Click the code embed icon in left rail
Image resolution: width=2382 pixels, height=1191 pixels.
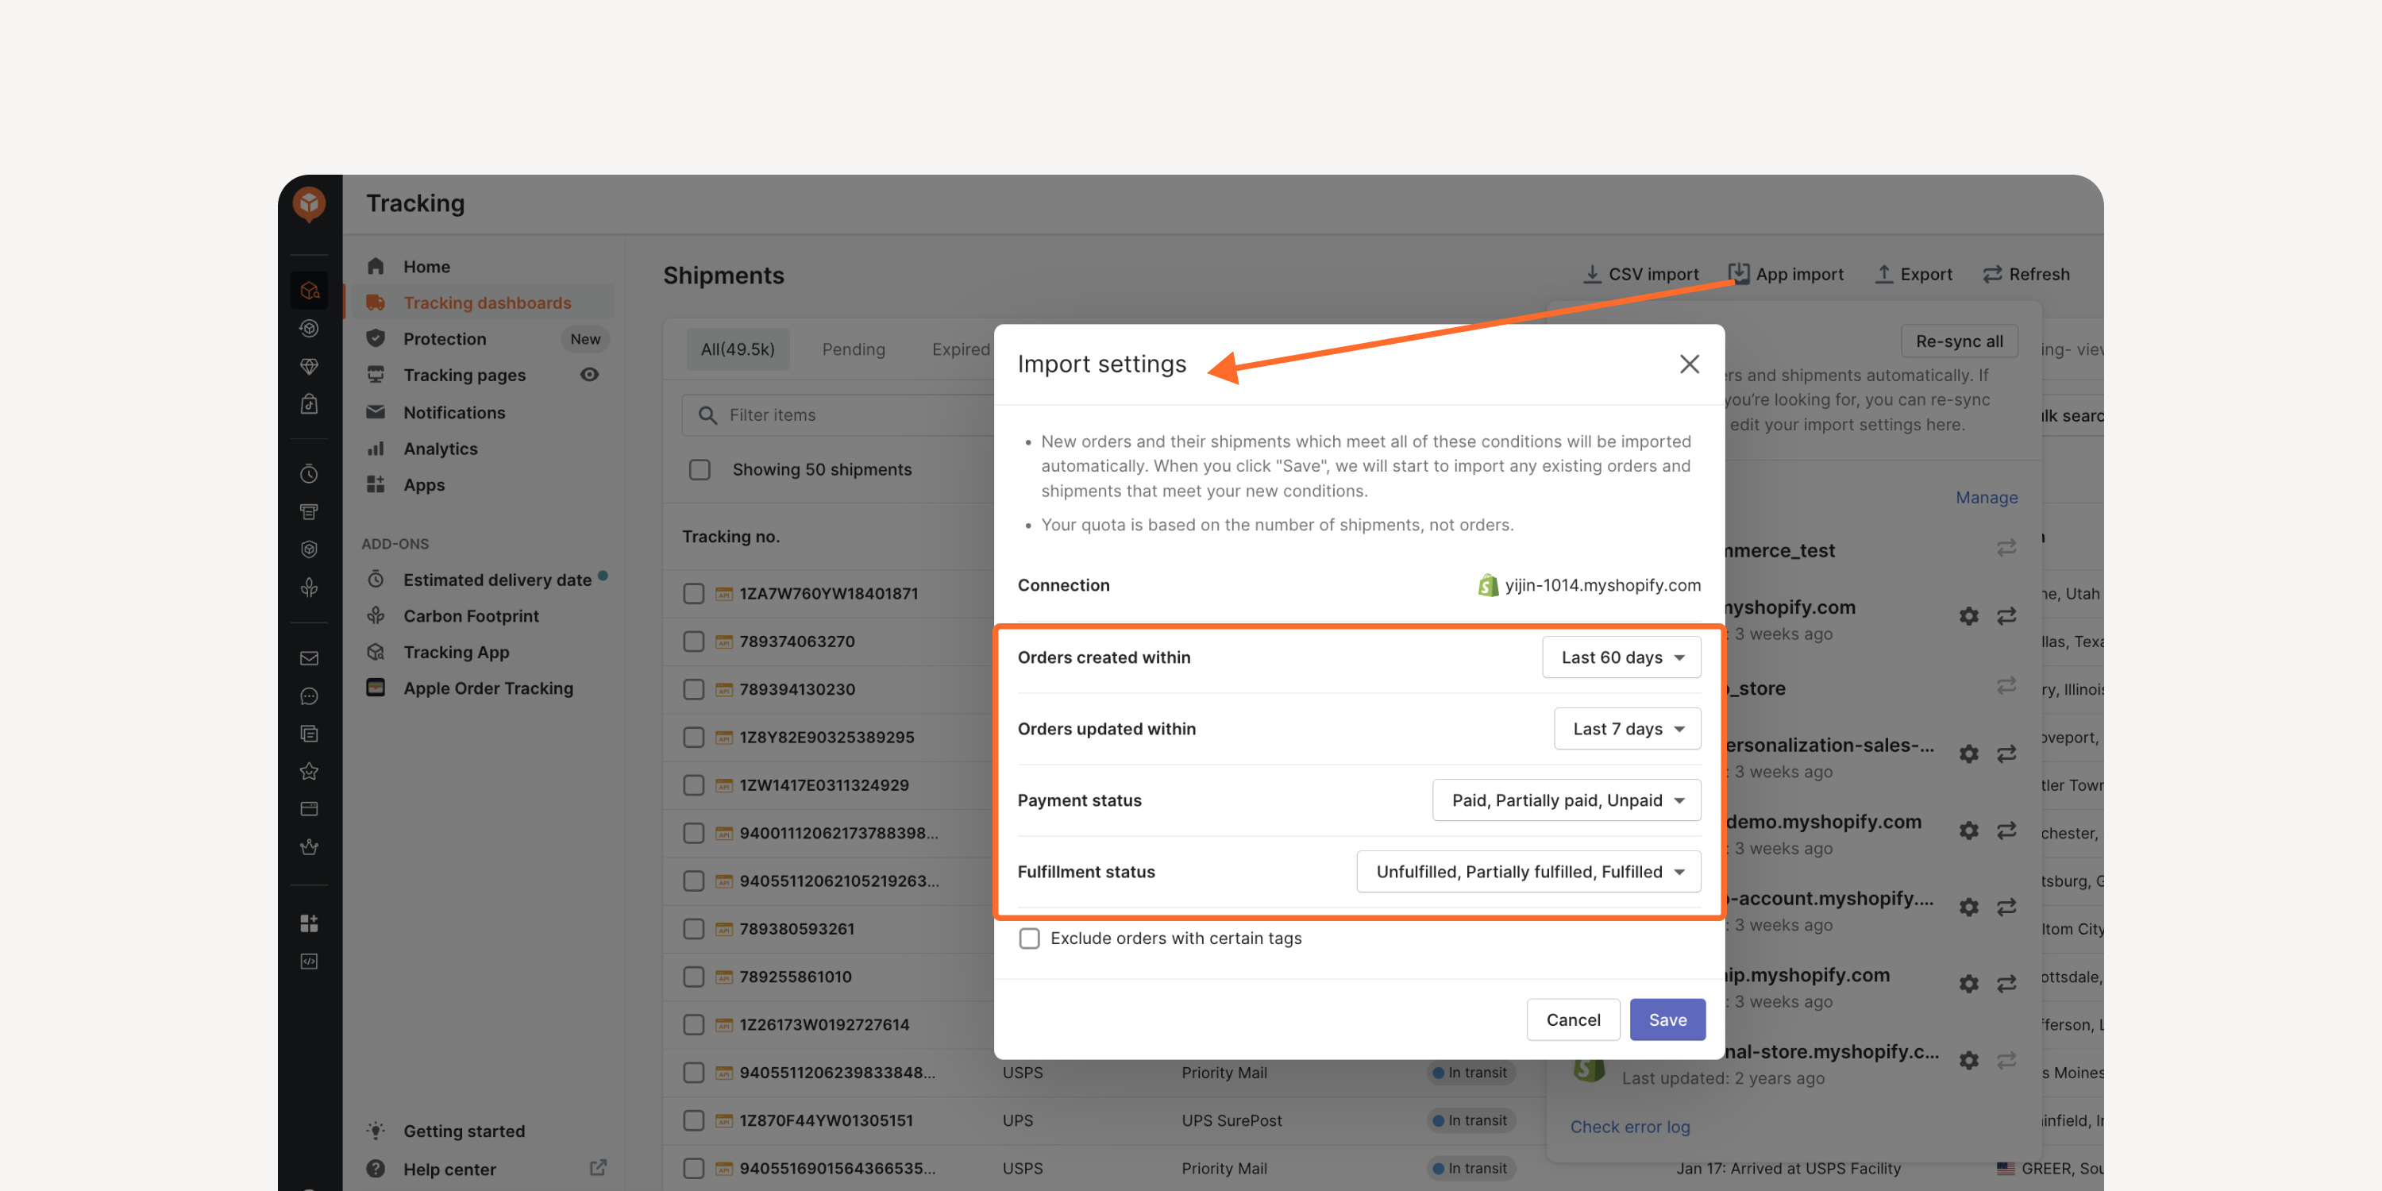309,962
